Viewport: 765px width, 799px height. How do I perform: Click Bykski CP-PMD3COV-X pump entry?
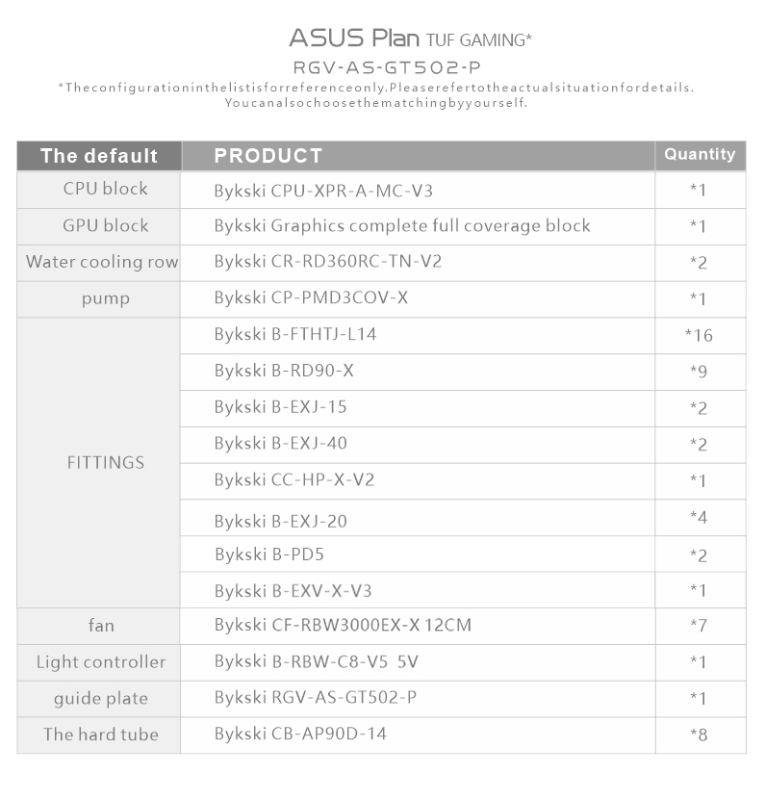tap(311, 297)
